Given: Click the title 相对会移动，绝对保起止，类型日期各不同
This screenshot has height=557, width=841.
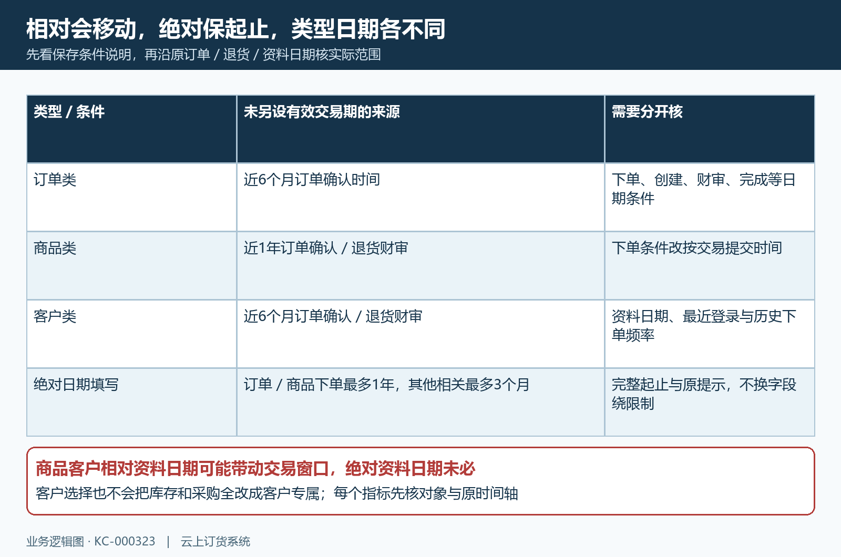Looking at the screenshot, I should [235, 28].
